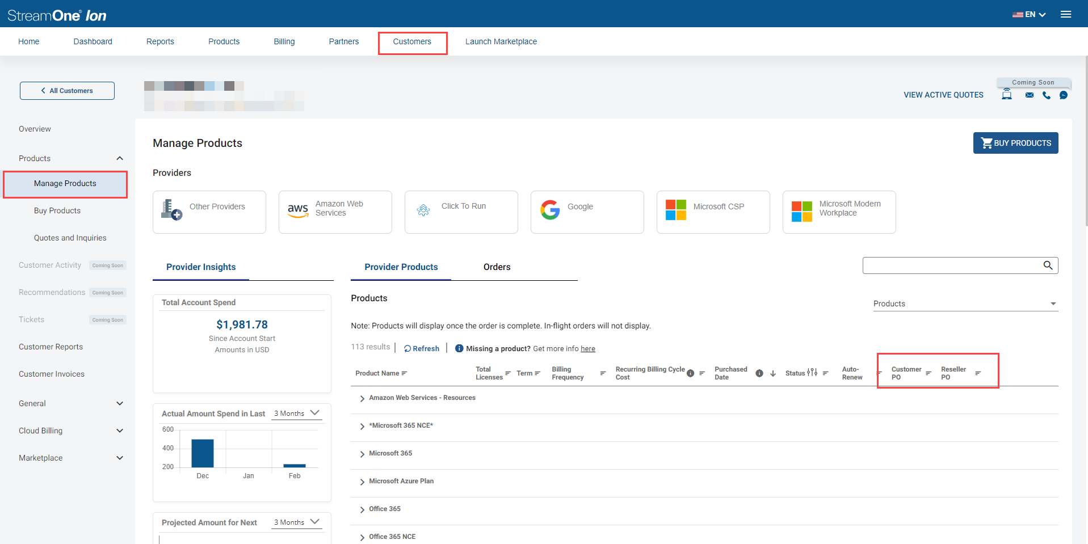Open Customer Invoices in the sidebar
This screenshot has height=544, width=1088.
click(x=52, y=374)
